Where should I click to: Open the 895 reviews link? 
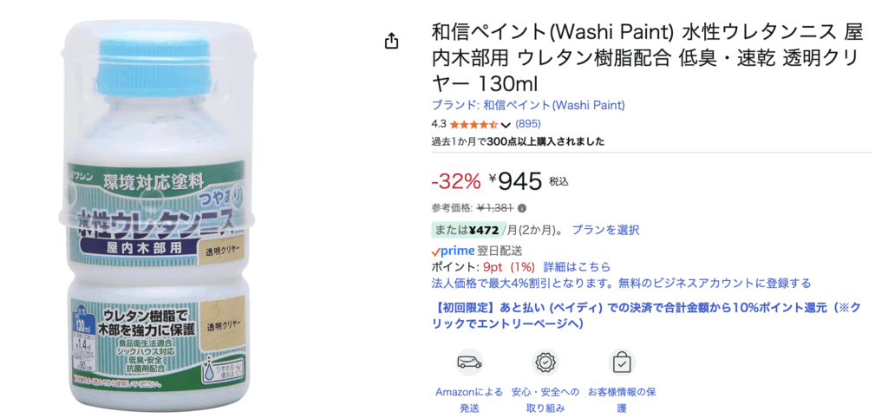click(x=528, y=124)
